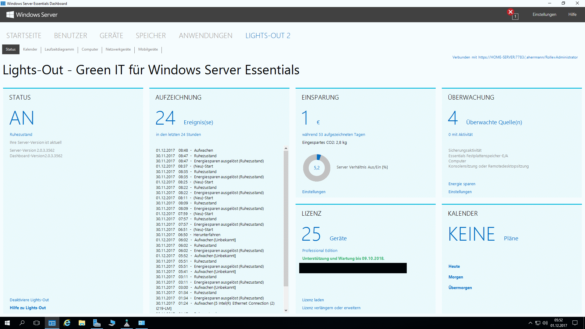The height and width of the screenshot is (329, 585).
Task: Click the Einstellungen button under Einsparung
Action: tap(314, 191)
